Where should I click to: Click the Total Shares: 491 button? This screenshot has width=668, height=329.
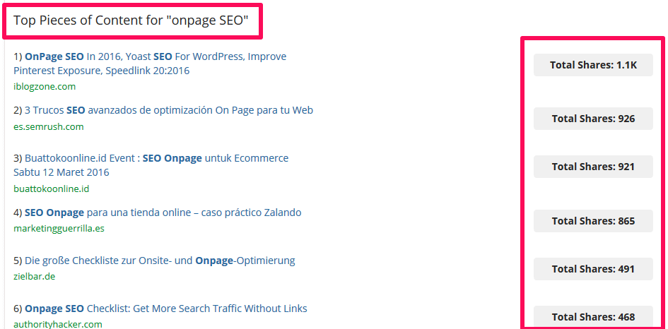click(x=593, y=270)
